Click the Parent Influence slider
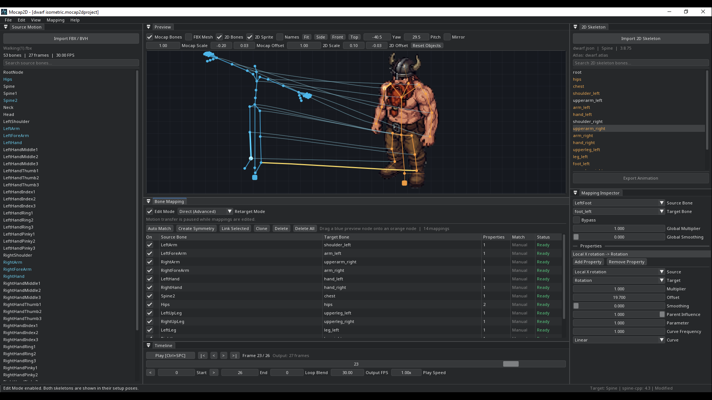 619,314
